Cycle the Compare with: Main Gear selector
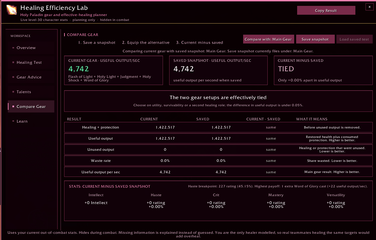376x240 pixels. 268,39
